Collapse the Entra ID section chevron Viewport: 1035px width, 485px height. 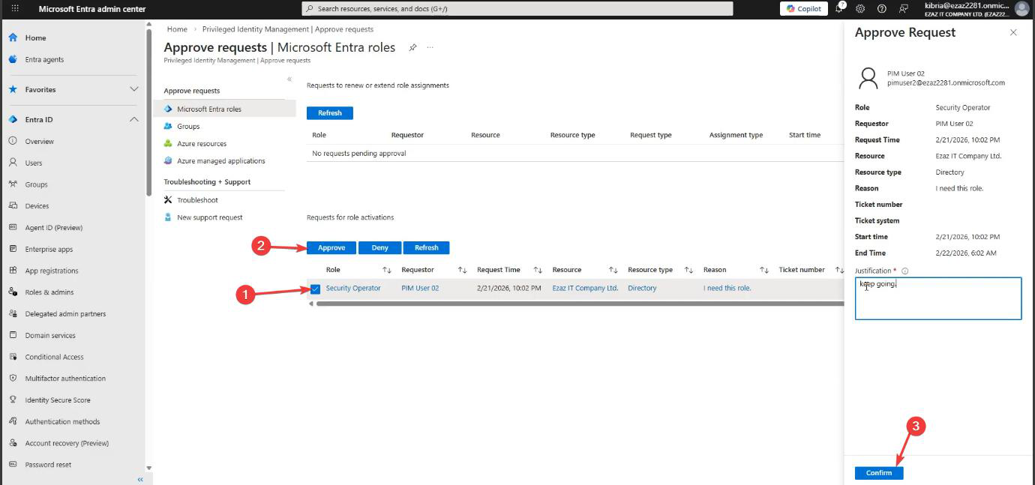(x=134, y=119)
